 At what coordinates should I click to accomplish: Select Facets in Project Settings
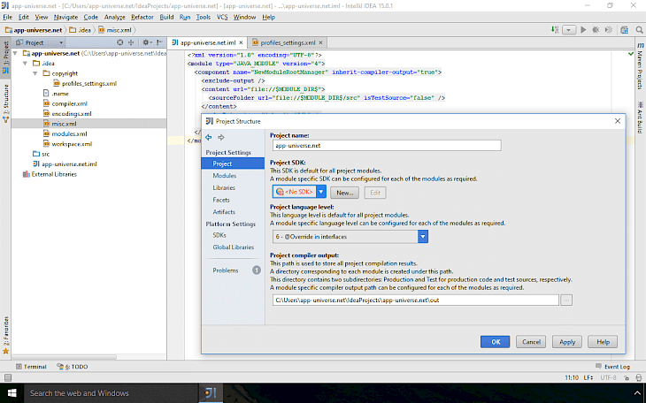click(x=221, y=200)
